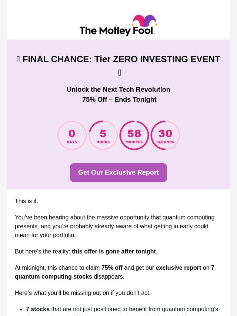The width and height of the screenshot is (237, 316).
Task: Click the Minutes countdown circle
Action: point(134,135)
